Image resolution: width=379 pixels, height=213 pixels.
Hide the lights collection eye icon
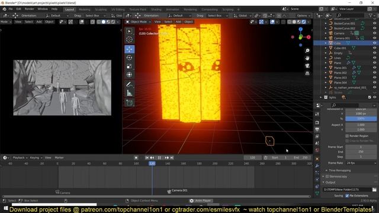374,97
